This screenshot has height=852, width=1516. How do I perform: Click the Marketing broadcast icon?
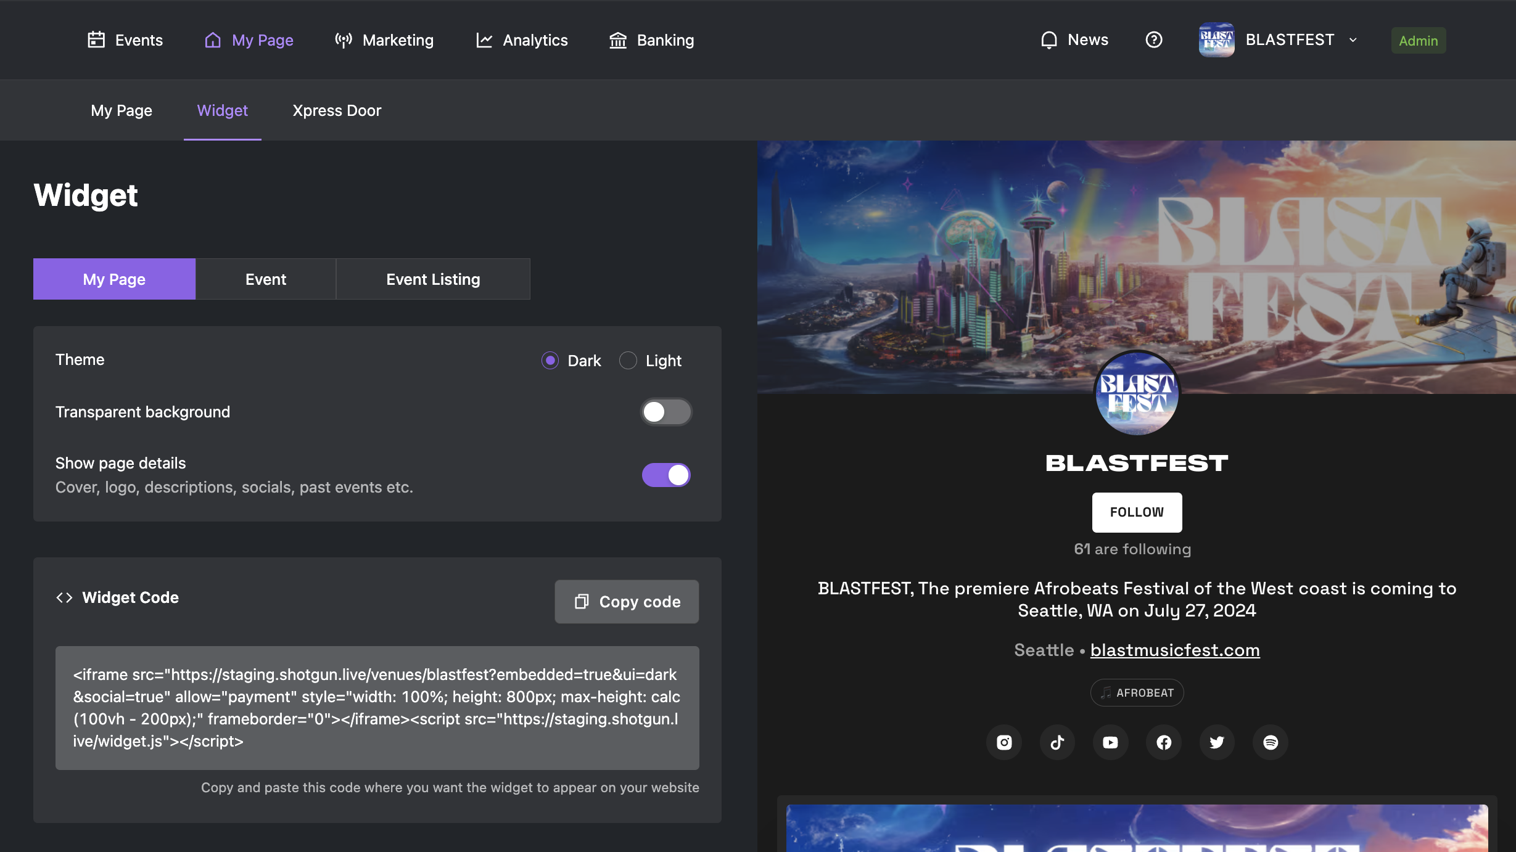click(344, 40)
